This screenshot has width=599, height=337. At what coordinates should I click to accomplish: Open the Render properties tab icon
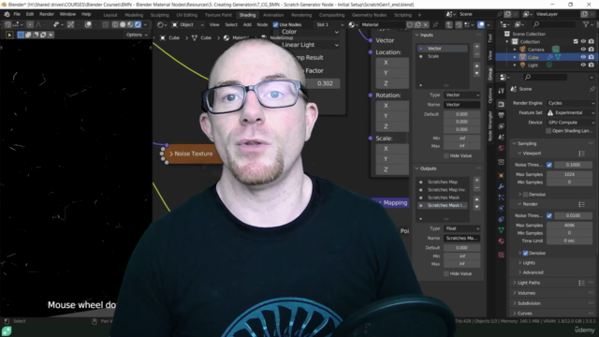click(x=502, y=104)
